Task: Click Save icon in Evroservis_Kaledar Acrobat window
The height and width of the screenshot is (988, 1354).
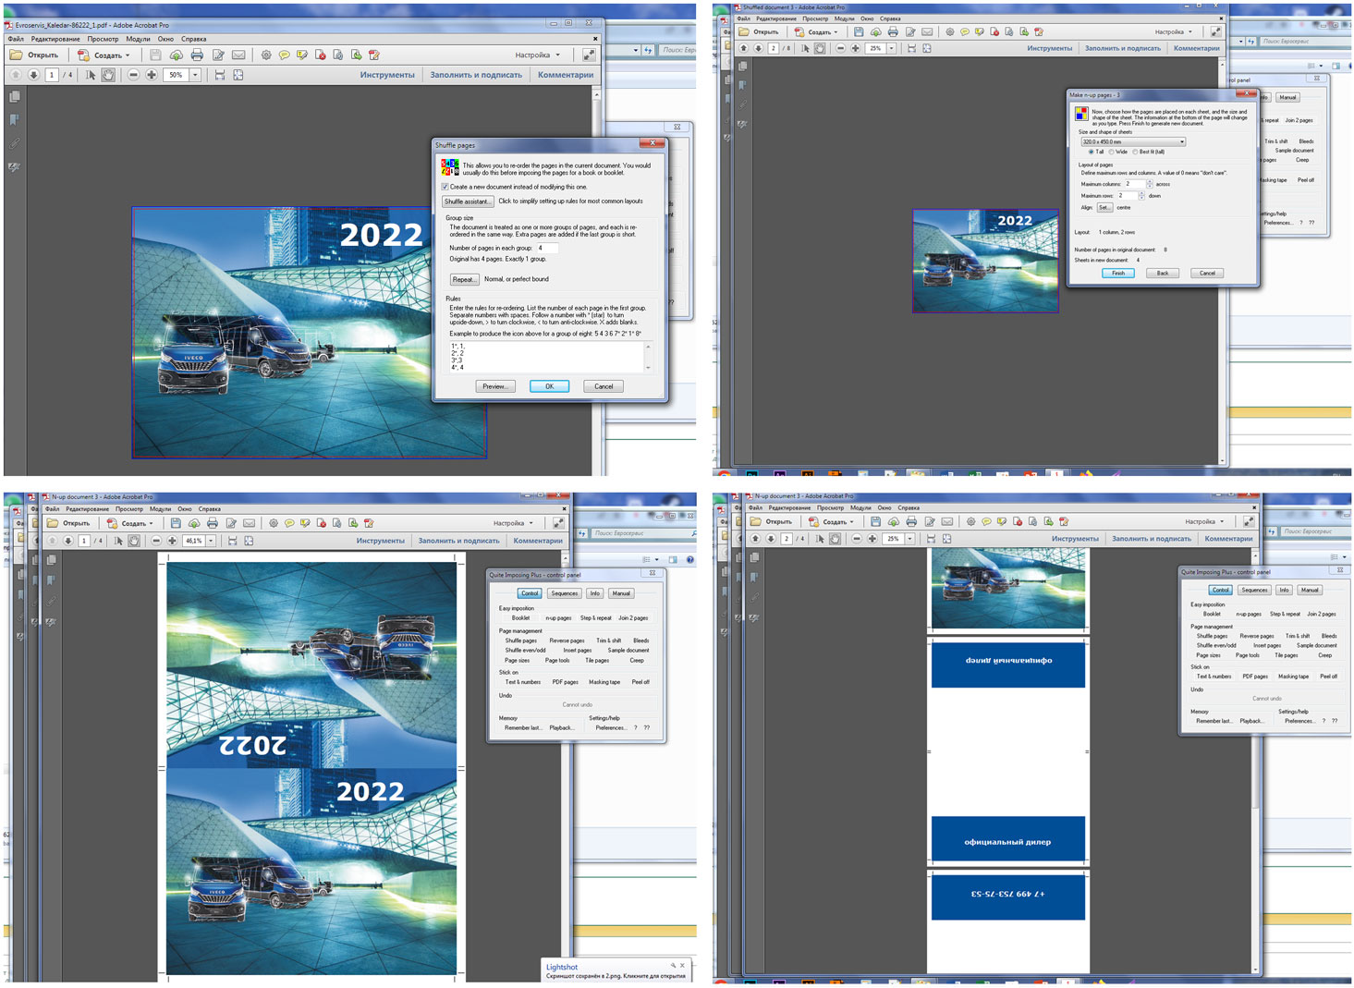Action: click(155, 55)
